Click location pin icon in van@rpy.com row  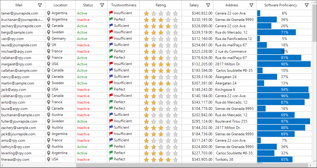coord(49,39)
